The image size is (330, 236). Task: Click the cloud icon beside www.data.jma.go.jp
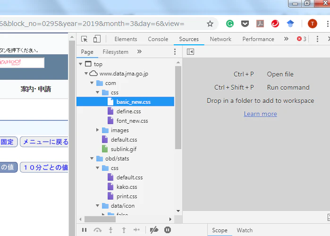pyautogui.click(x=93, y=74)
